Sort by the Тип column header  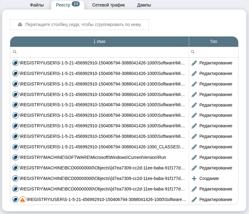[213, 41]
